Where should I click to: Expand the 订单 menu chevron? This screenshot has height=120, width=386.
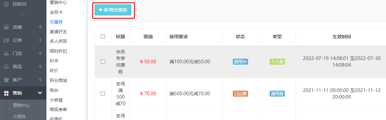point(40,41)
